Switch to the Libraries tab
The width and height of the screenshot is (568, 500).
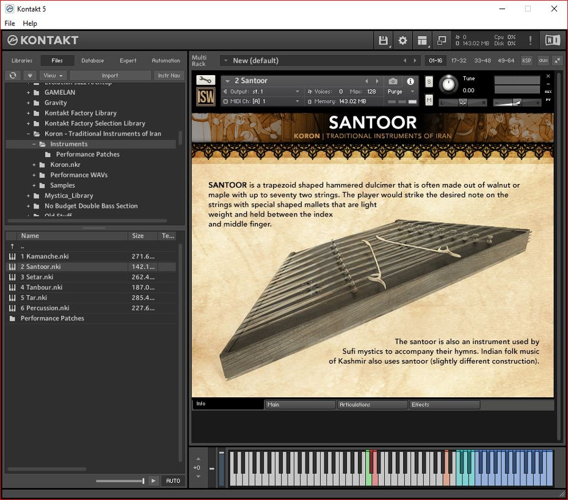pyautogui.click(x=22, y=61)
